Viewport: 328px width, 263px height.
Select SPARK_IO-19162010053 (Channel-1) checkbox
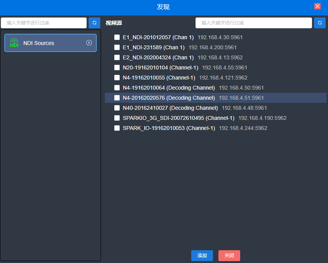point(117,128)
